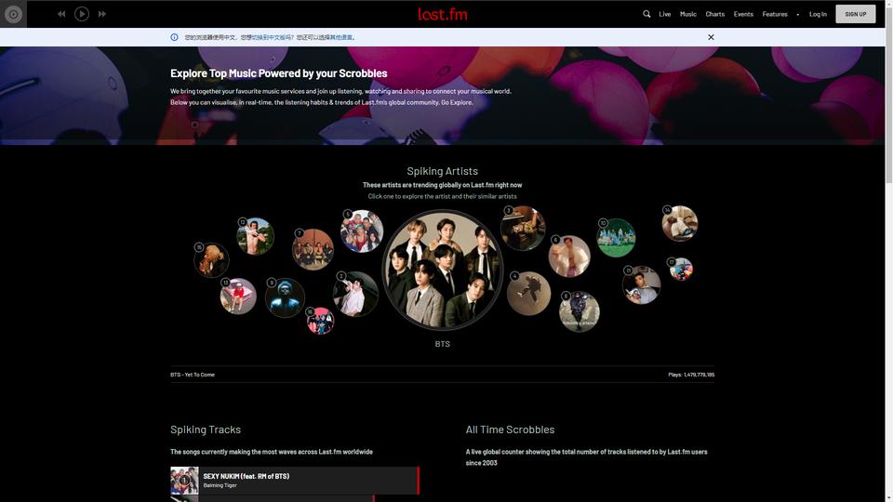Select spiking artist bubble number 16
Viewport: 893px width, 502px height.
point(320,321)
